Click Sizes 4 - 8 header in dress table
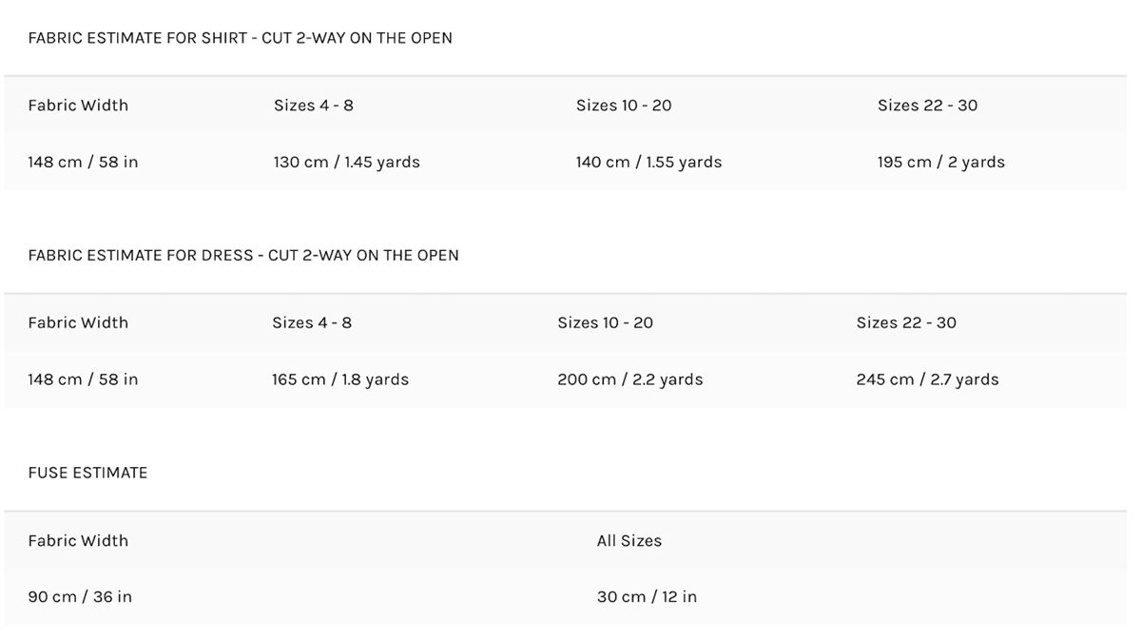Image resolution: width=1141 pixels, height=640 pixels. (311, 322)
